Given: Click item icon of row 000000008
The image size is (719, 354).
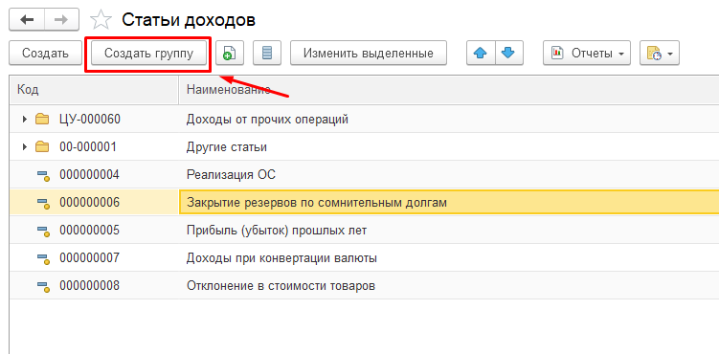Looking at the screenshot, I should [43, 287].
